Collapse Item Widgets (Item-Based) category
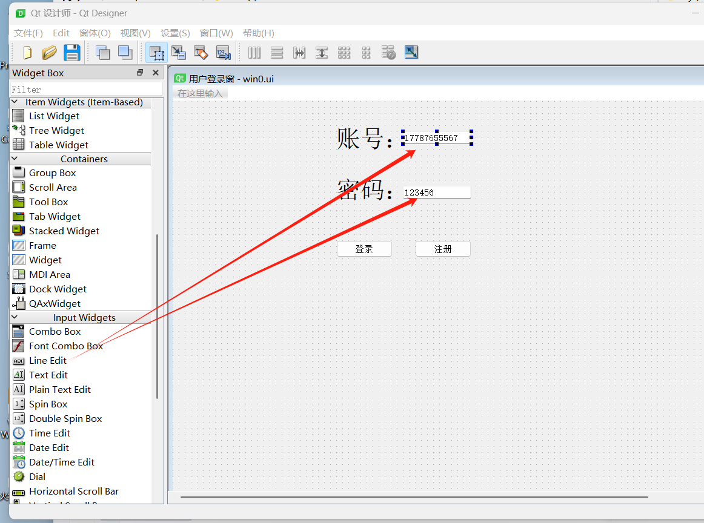The image size is (704, 523). (x=15, y=102)
